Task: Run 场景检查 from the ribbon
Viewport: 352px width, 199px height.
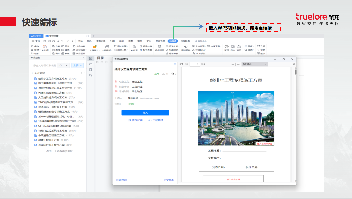Action: (x=146, y=46)
